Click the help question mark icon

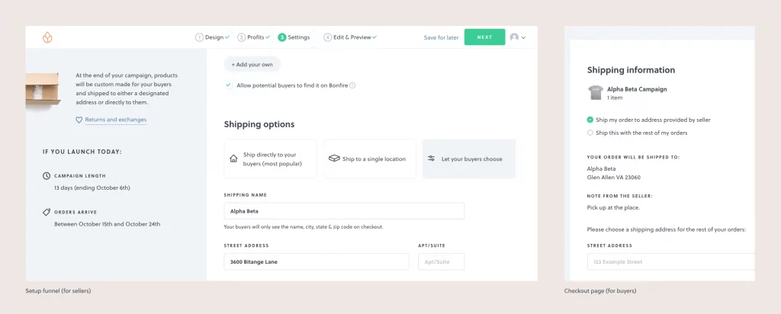[x=352, y=85]
